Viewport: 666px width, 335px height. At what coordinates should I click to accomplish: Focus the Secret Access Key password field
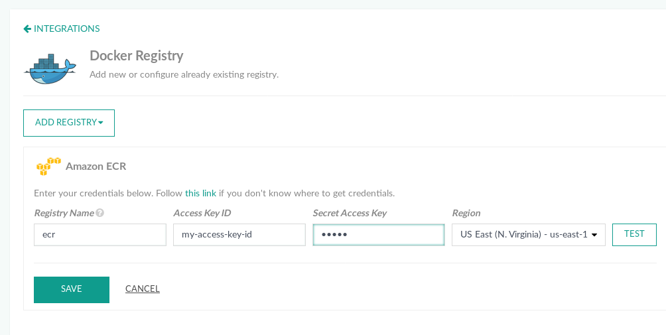[x=378, y=235]
